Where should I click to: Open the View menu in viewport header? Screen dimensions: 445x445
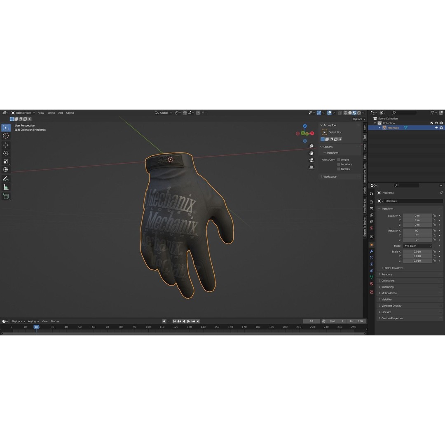41,113
